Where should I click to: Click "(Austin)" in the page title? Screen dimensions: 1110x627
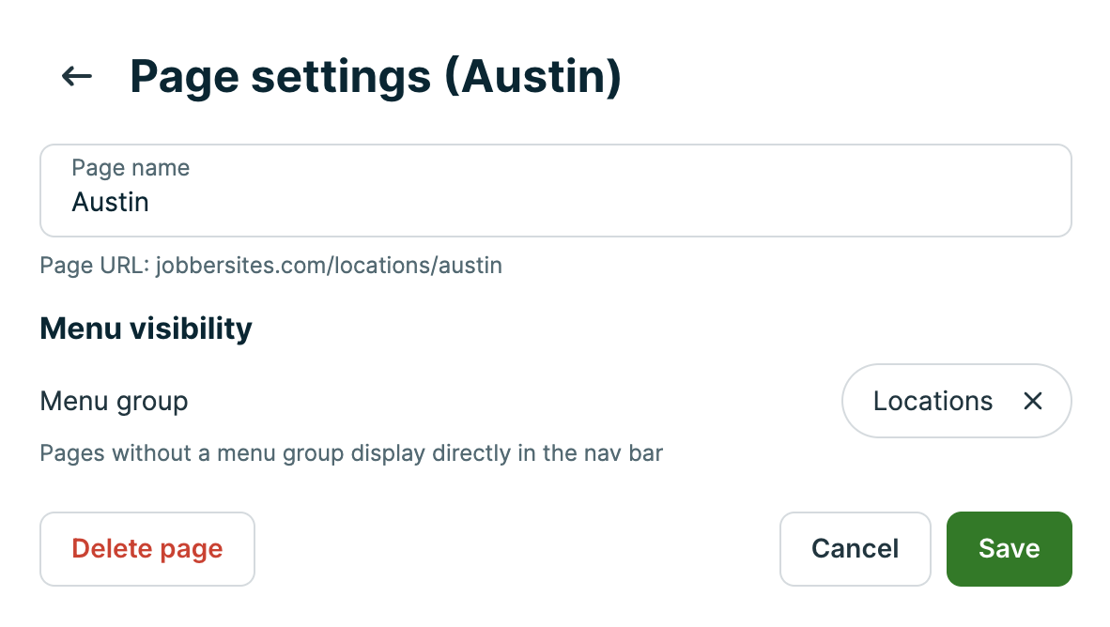(x=532, y=76)
